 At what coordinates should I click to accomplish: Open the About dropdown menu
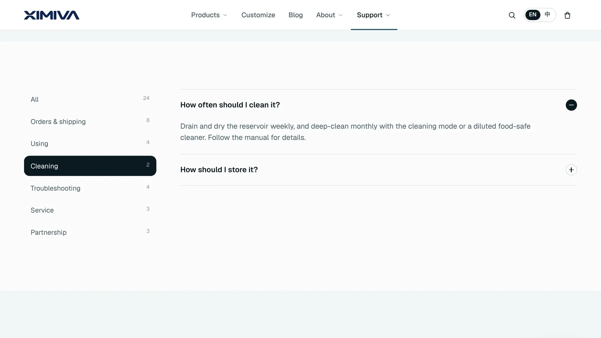[x=329, y=15]
